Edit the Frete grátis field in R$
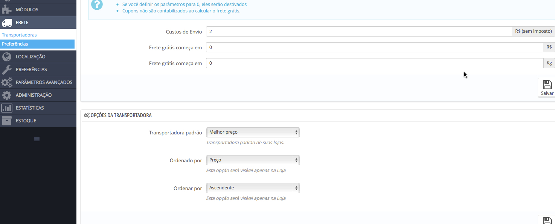555x224 pixels. click(x=374, y=47)
